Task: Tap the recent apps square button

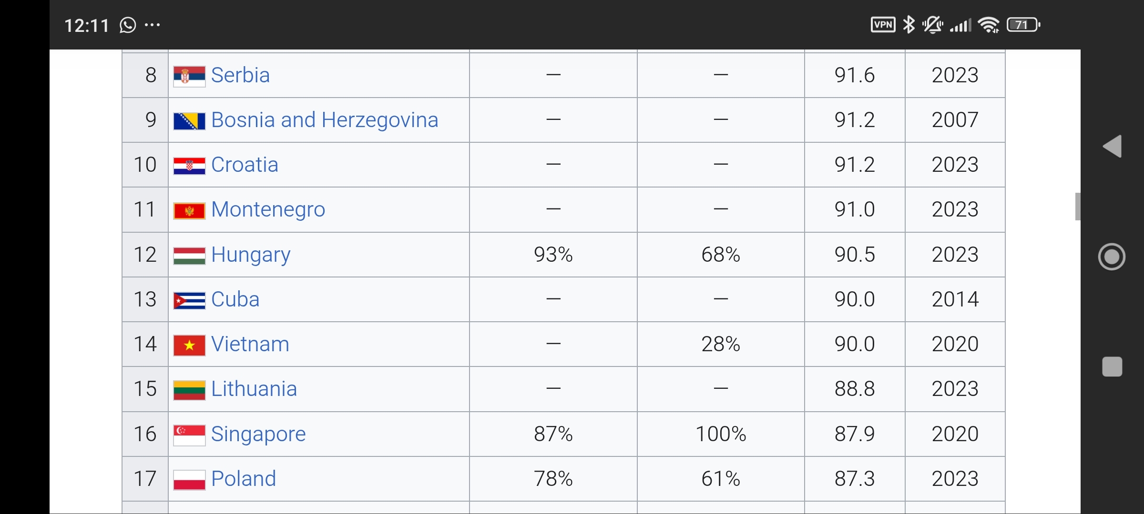Action: [x=1112, y=366]
